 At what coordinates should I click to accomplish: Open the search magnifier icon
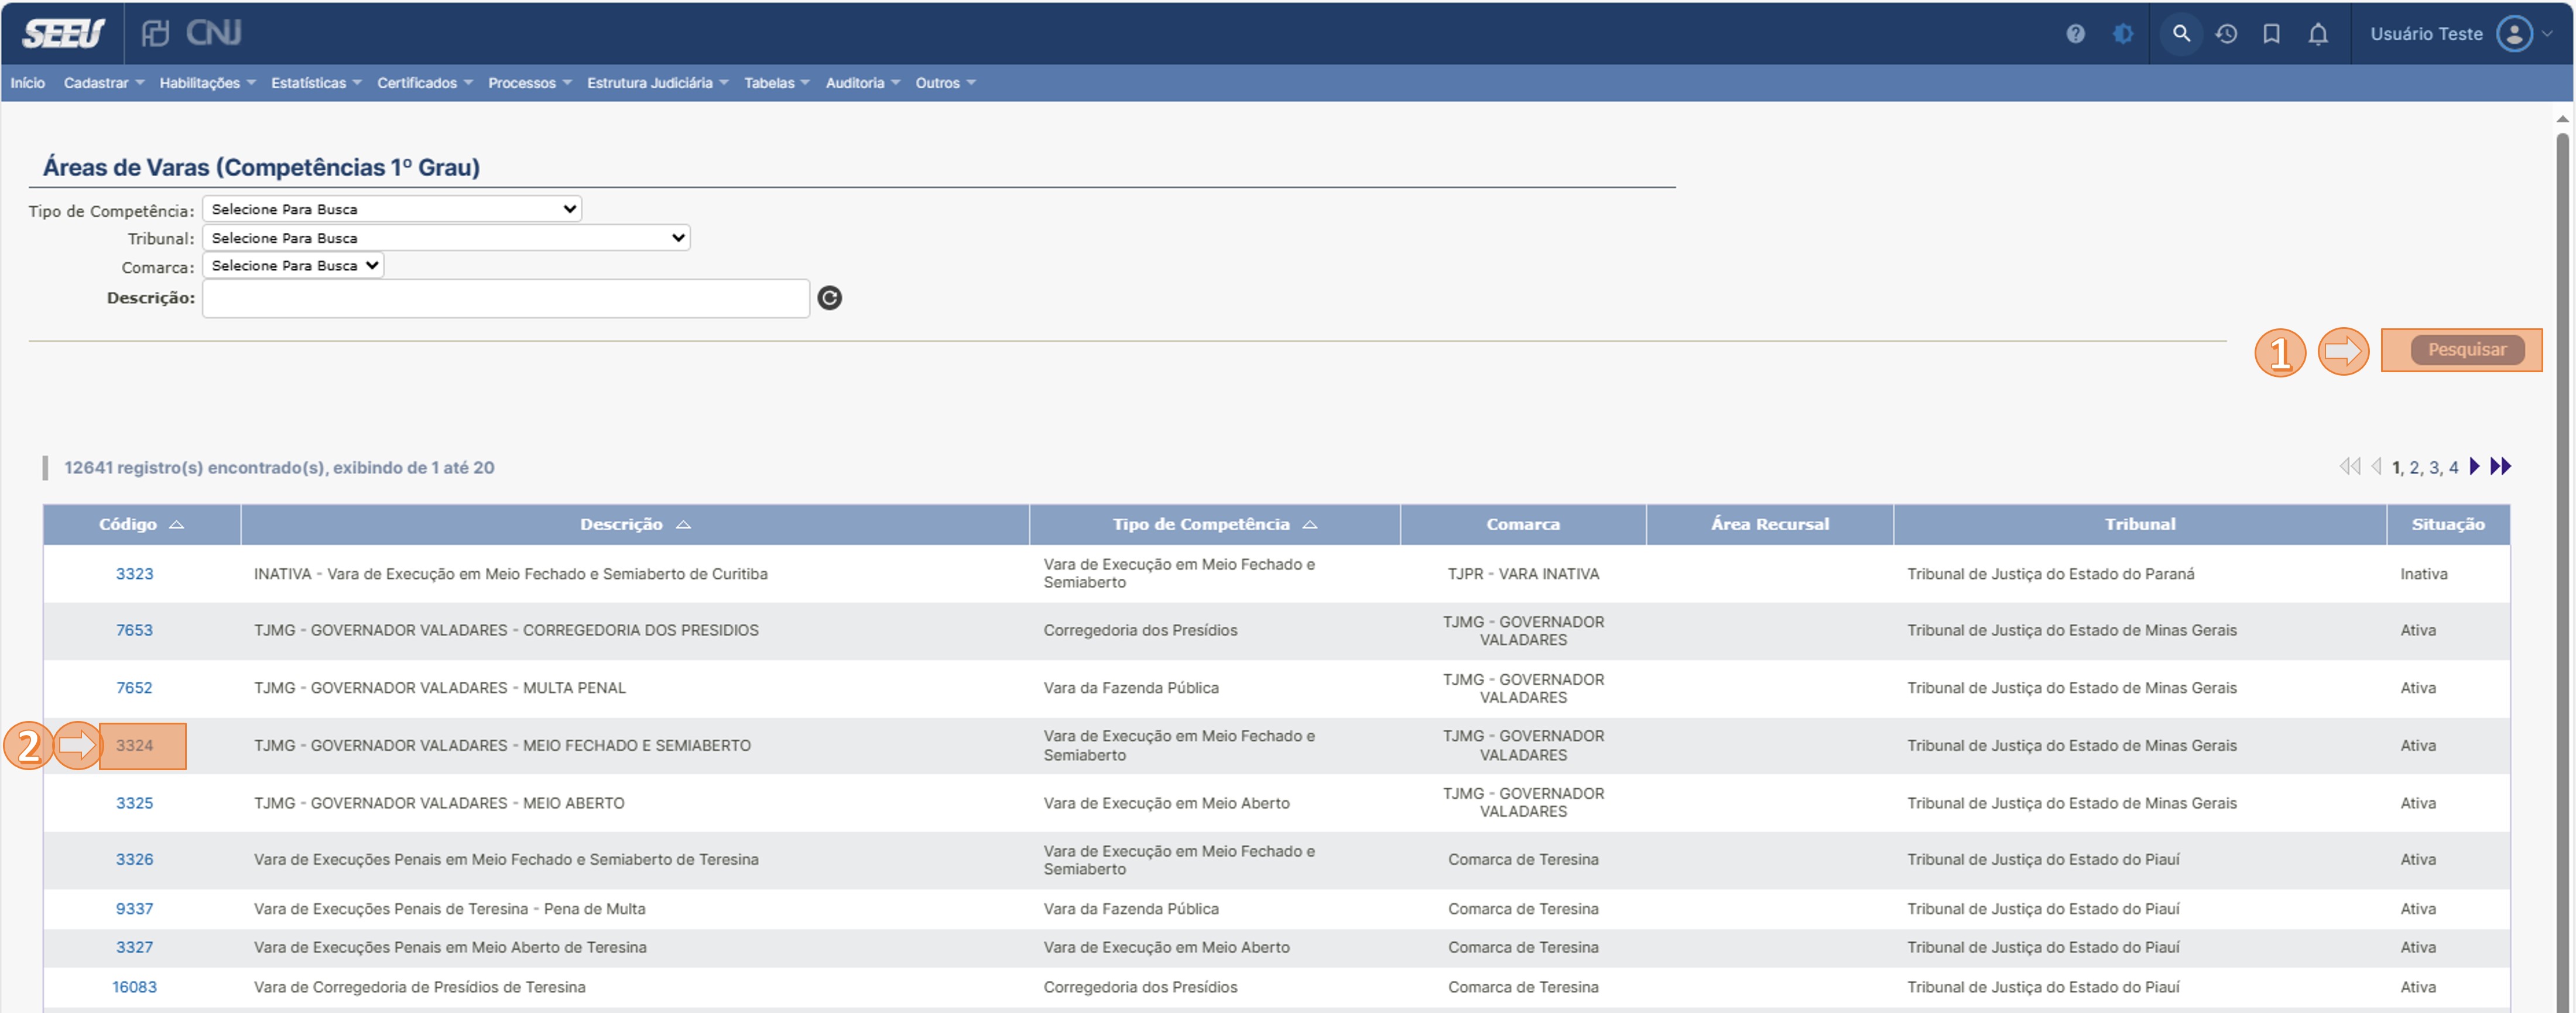tap(2181, 34)
